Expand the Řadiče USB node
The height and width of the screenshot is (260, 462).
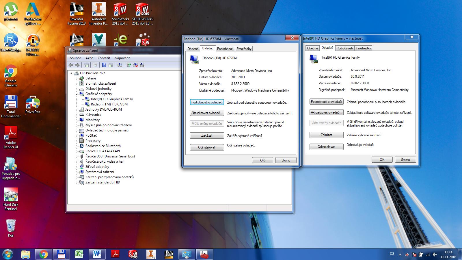coord(77,157)
